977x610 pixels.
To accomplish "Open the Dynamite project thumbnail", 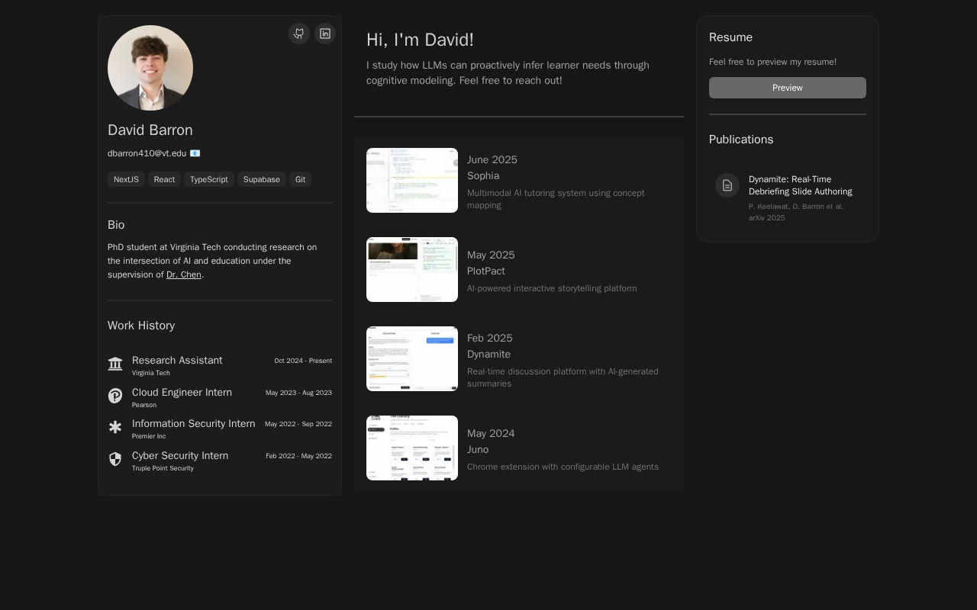I will point(412,358).
